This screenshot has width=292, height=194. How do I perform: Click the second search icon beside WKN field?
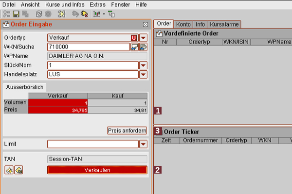143,47
